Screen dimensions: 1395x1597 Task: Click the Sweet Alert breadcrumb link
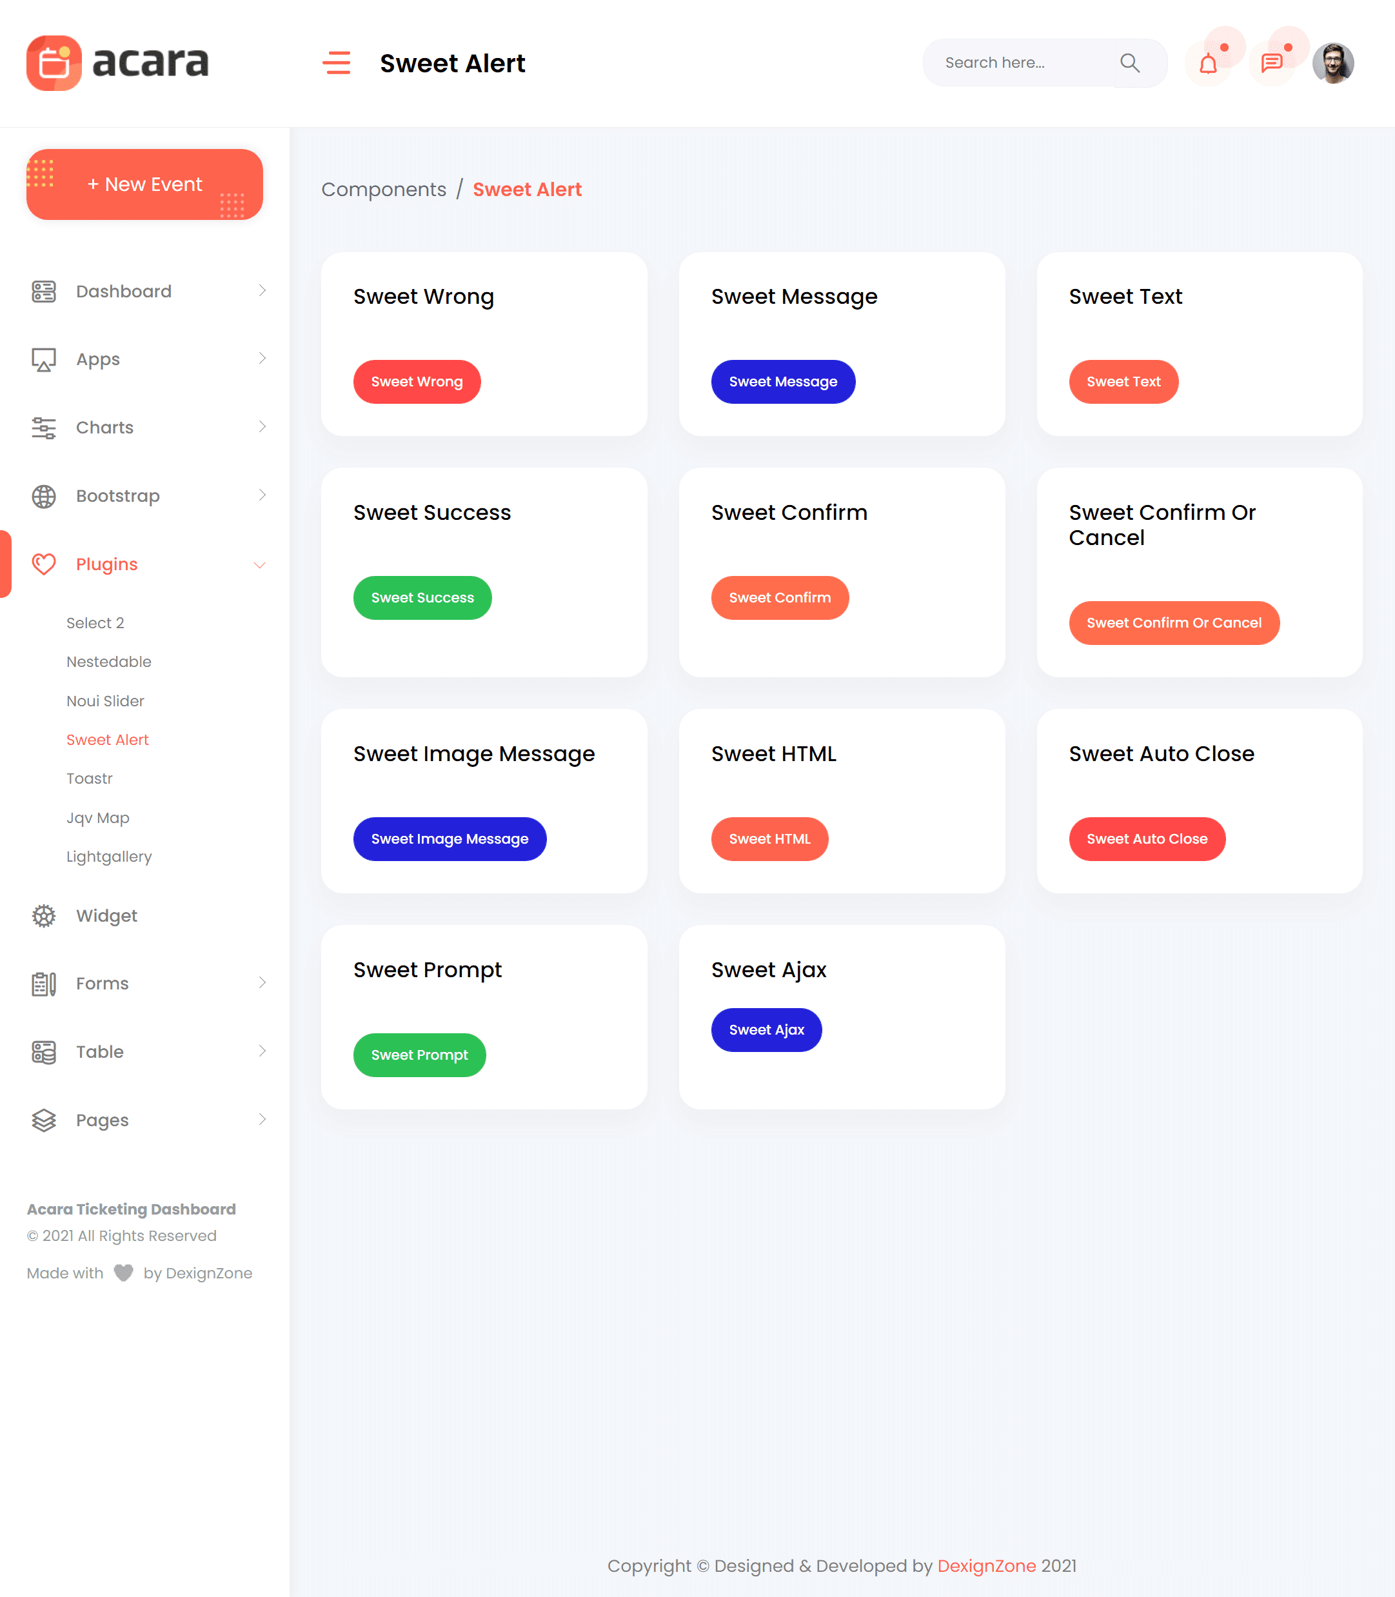click(527, 189)
